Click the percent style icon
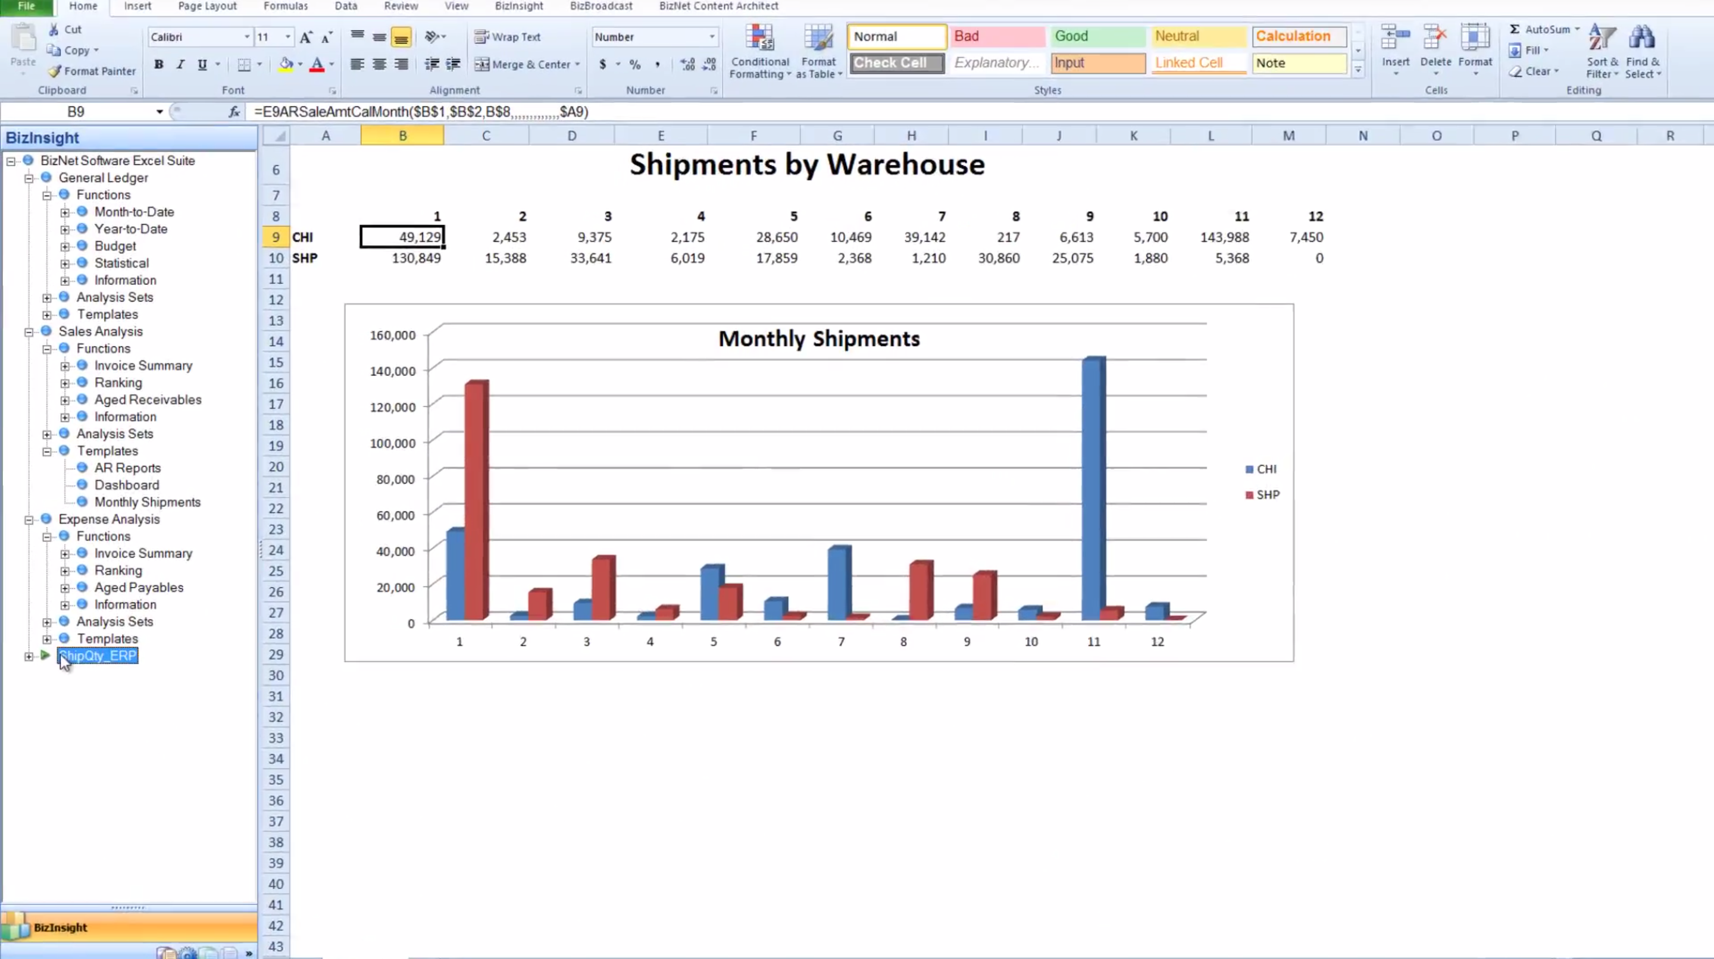Screen dimensions: 1714x959 pos(635,64)
